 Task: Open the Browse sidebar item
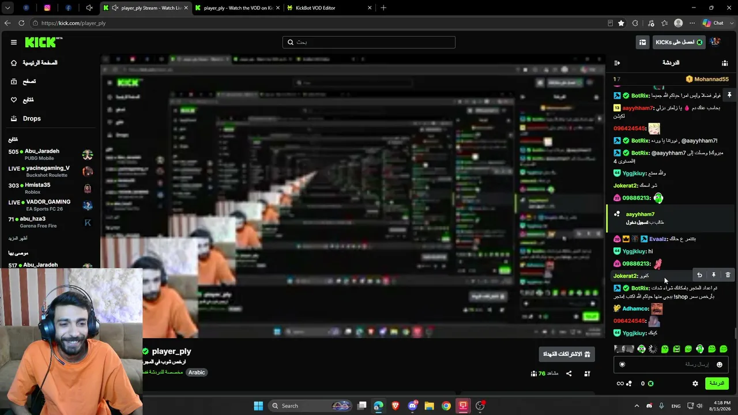23,82
